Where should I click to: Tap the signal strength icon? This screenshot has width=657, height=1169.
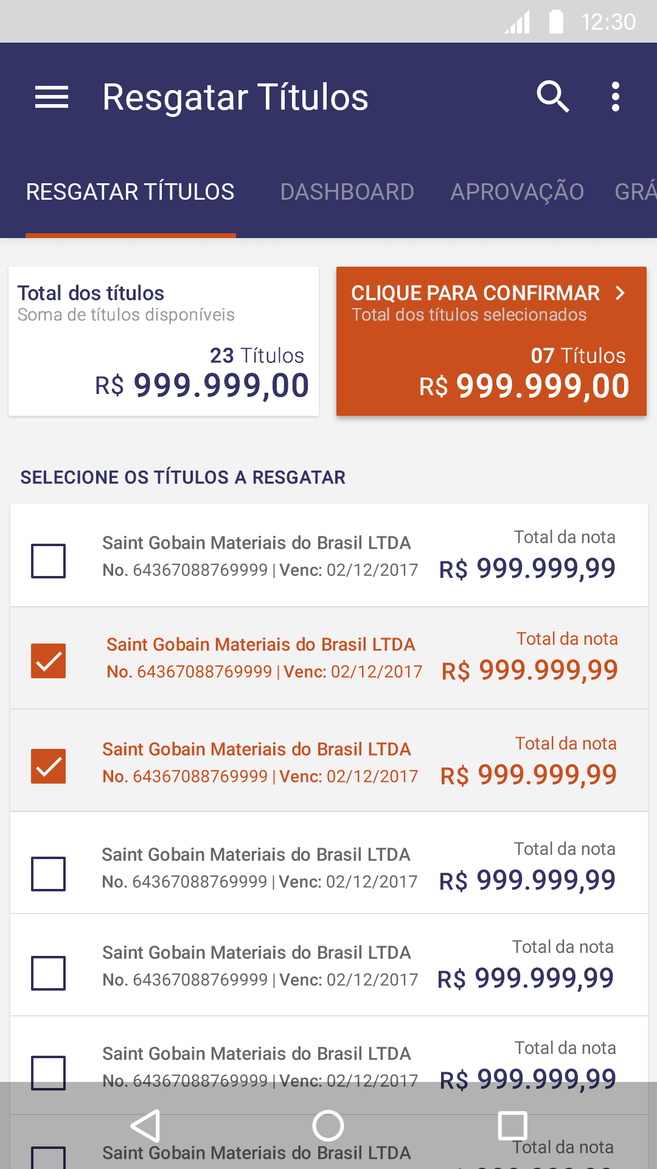tap(518, 23)
